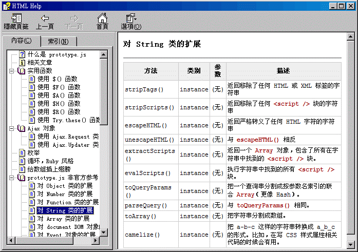Click the HTML Help title bar icon

point(7,6)
